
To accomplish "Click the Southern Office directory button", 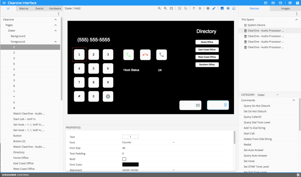I will pos(207,65).
